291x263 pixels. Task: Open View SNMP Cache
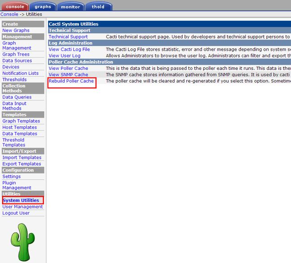[x=68, y=75]
